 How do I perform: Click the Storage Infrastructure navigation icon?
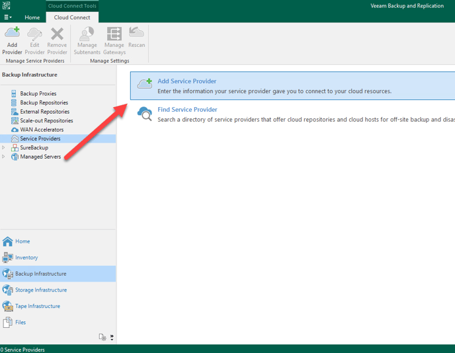click(7, 290)
